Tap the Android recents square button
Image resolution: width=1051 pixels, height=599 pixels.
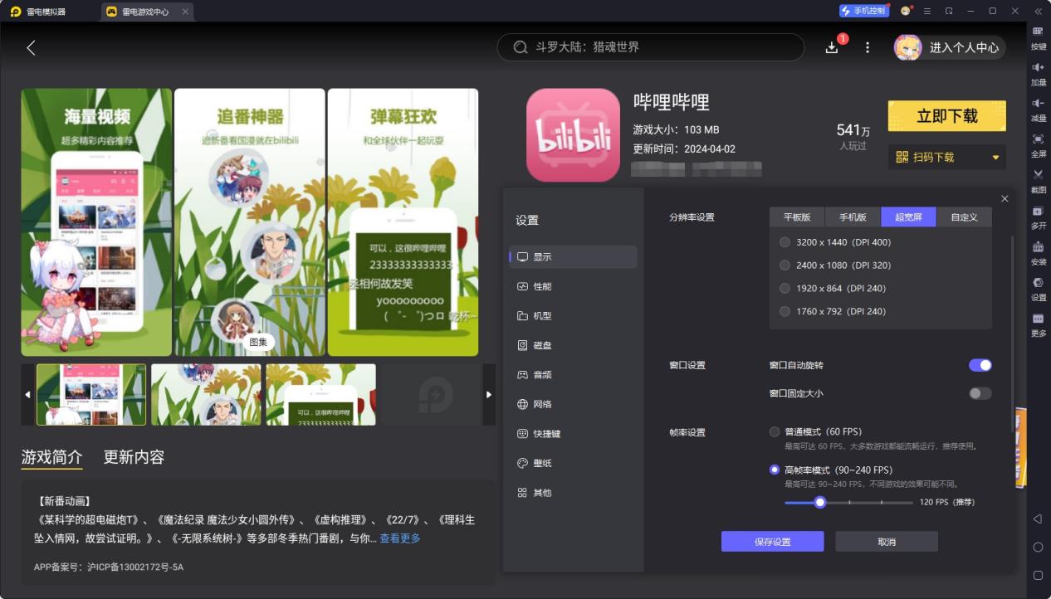coord(1038,575)
